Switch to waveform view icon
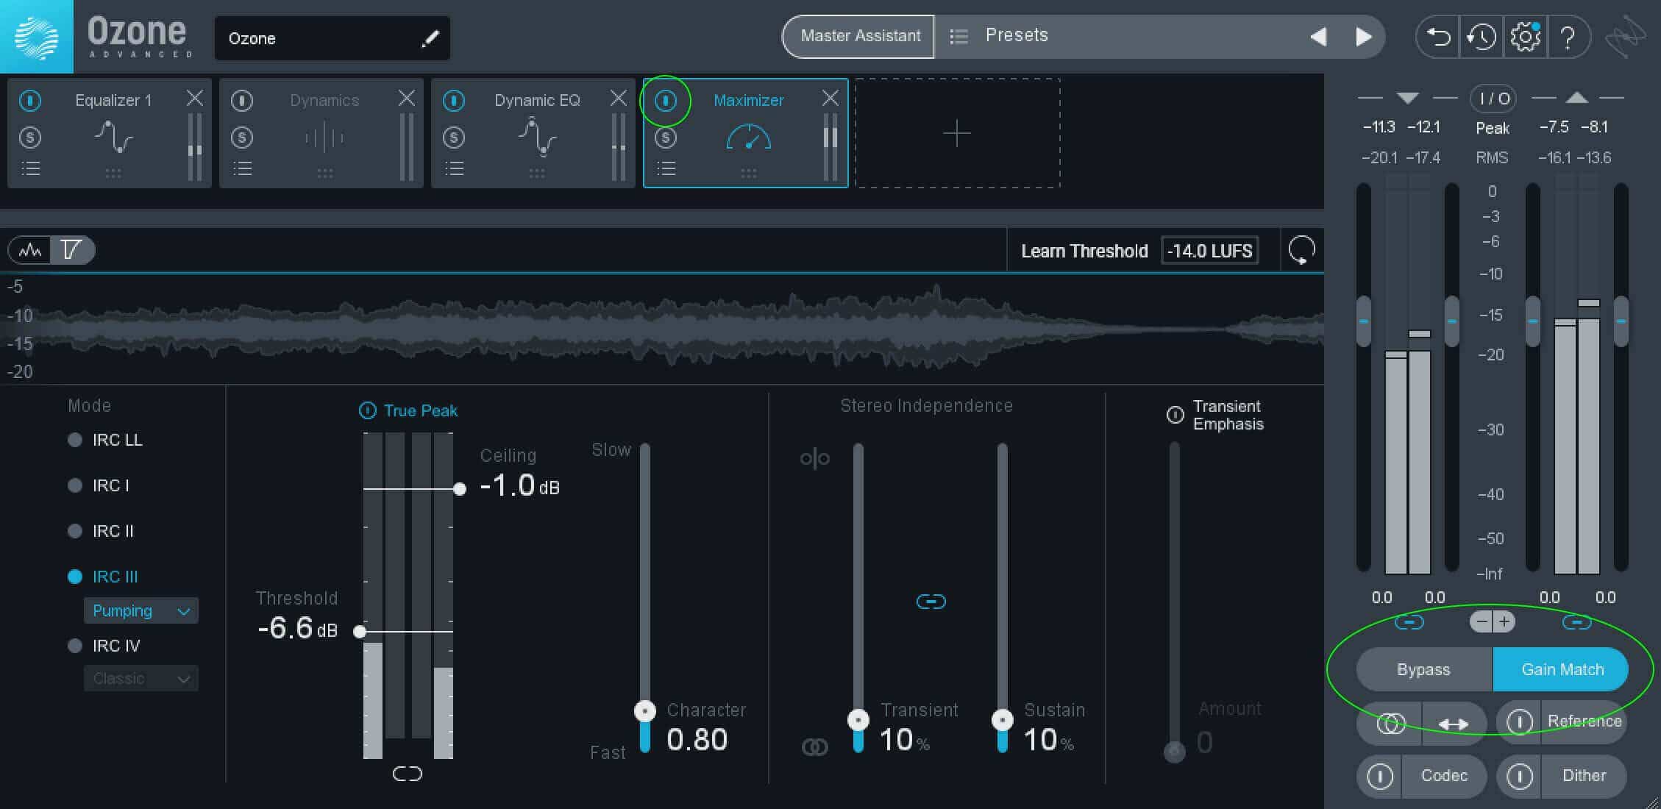The width and height of the screenshot is (1661, 809). point(30,251)
